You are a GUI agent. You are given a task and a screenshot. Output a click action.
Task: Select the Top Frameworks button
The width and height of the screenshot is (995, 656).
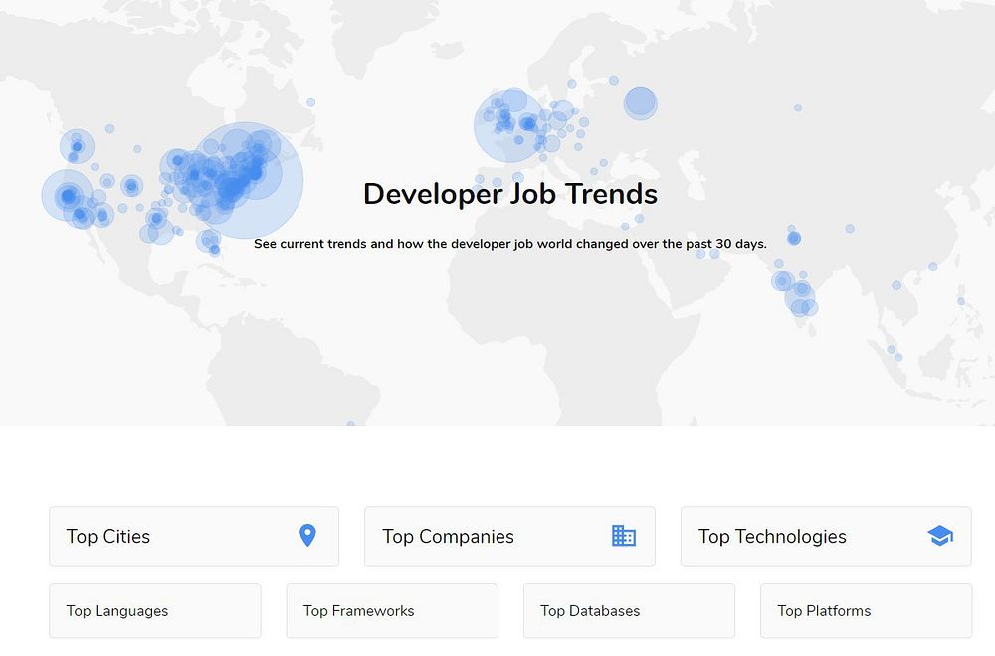pos(392,610)
